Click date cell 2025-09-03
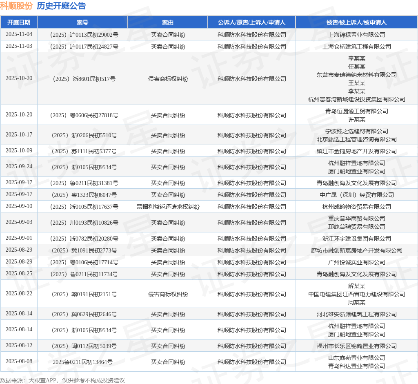 coord(19,222)
